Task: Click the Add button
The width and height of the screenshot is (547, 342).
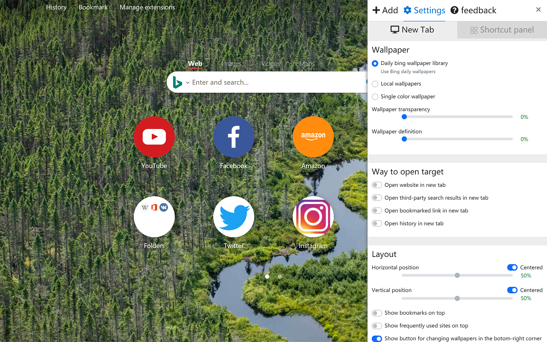Action: 384,10
